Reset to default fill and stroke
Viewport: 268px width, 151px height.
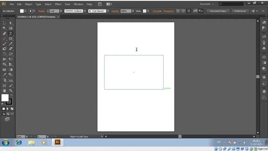[x=3, y=104]
